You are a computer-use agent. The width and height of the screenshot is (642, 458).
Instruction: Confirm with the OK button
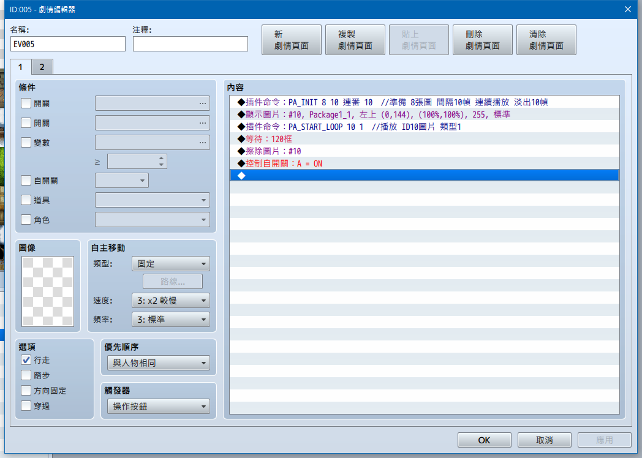485,440
